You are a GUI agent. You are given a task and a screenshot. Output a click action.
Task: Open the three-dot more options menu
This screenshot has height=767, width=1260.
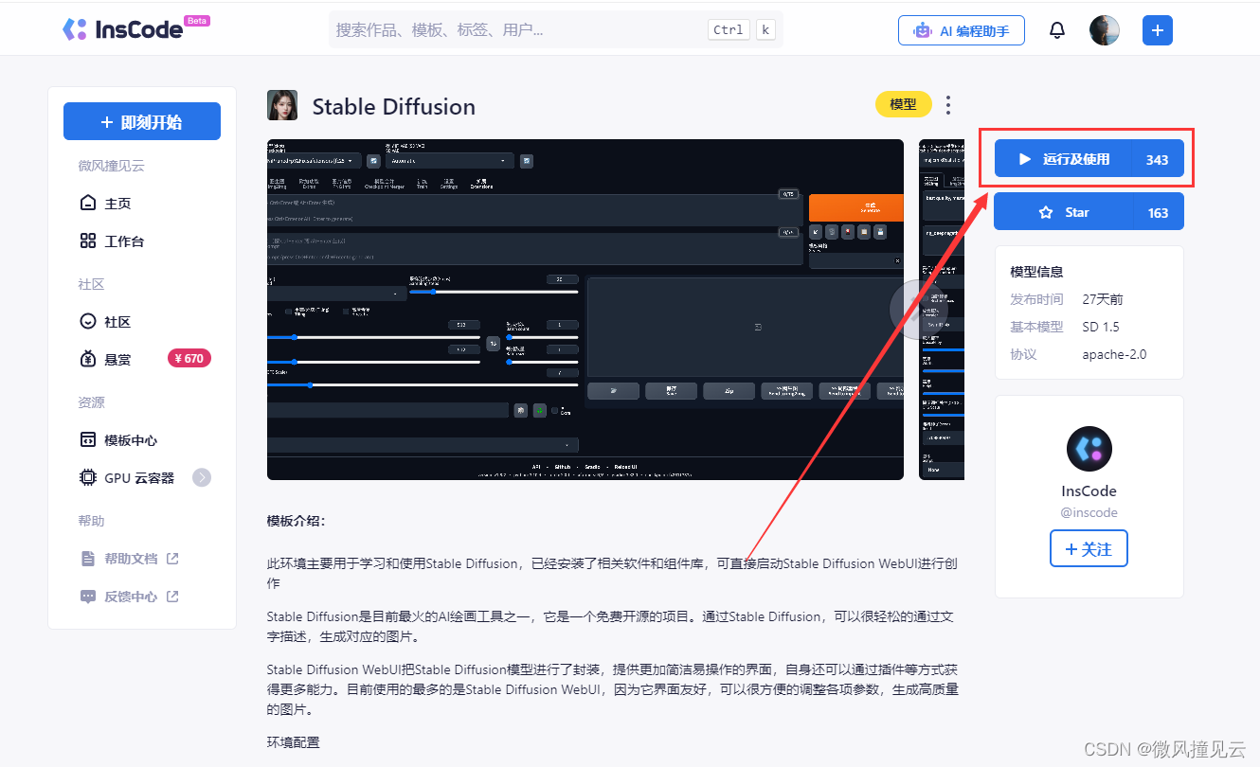(948, 105)
